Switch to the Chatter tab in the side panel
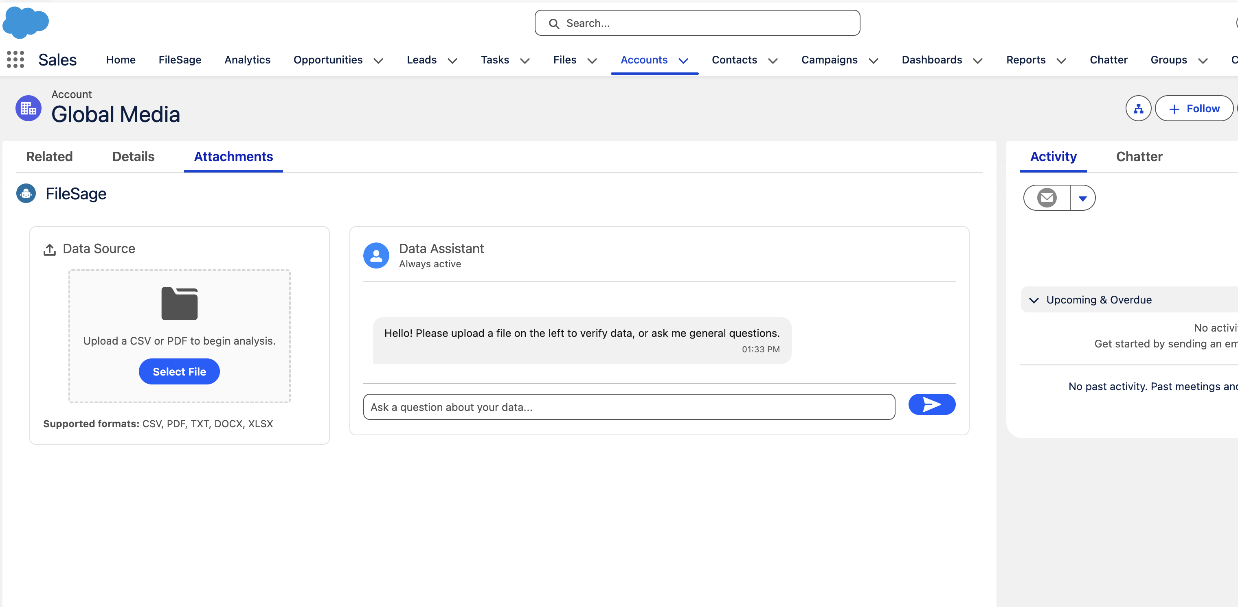This screenshot has width=1238, height=607. pos(1139,157)
